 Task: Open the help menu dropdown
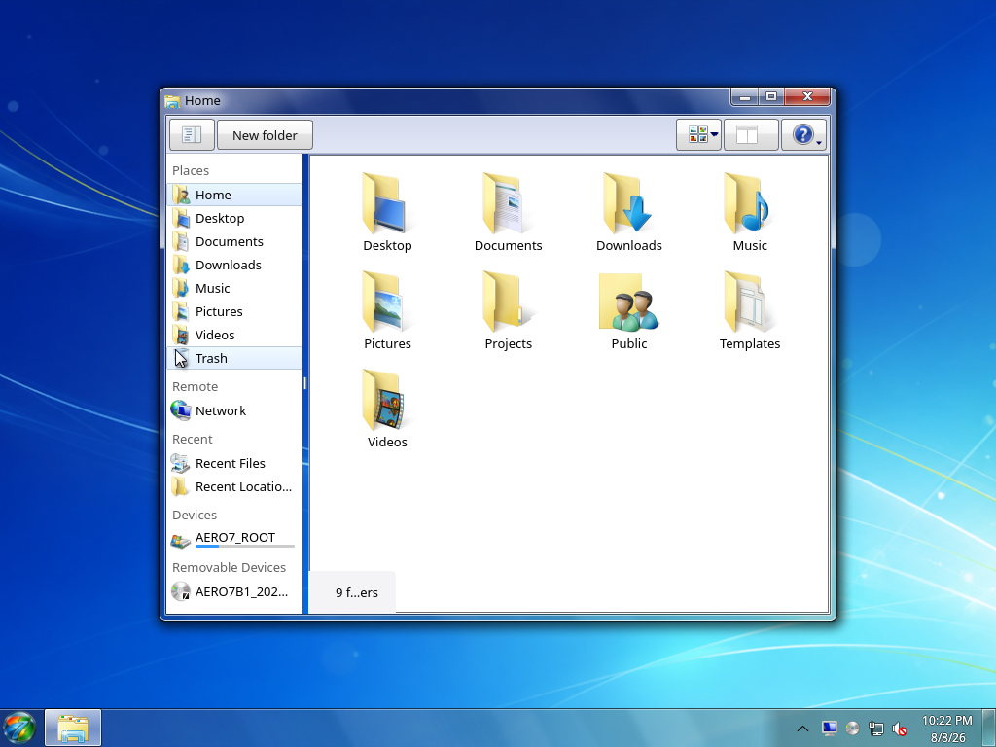[x=803, y=134]
